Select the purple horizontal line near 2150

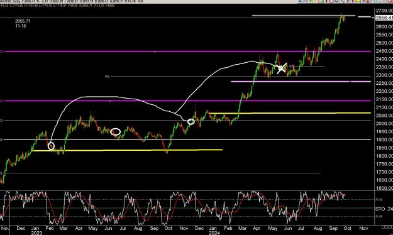(187, 101)
